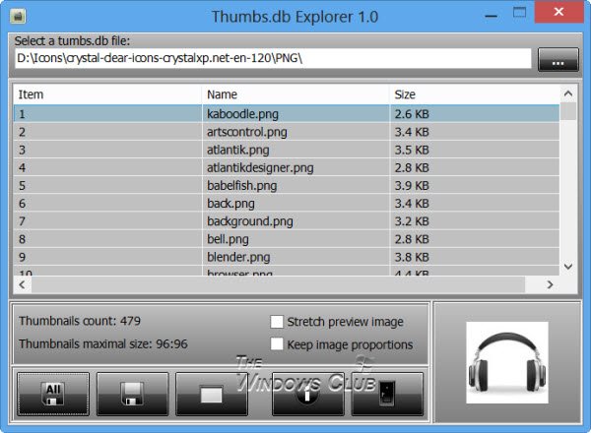The width and height of the screenshot is (591, 433).
Task: Click the horizontal scroll left arrow
Action: (21, 283)
